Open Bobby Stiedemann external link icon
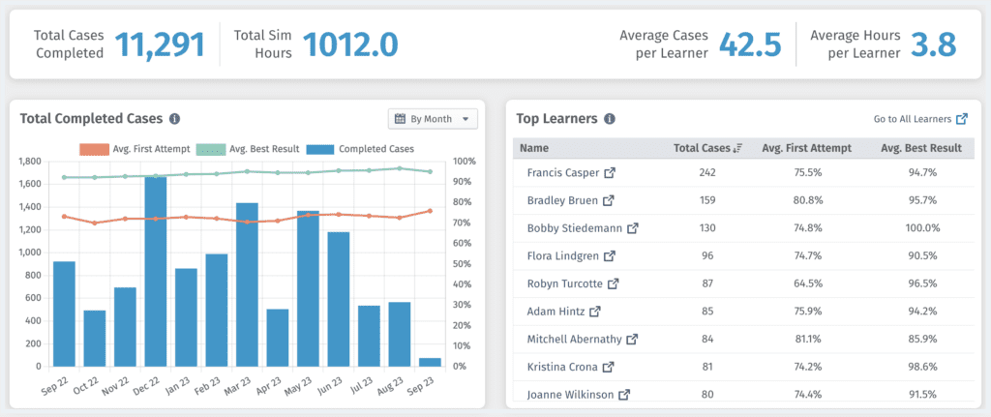 coord(633,228)
